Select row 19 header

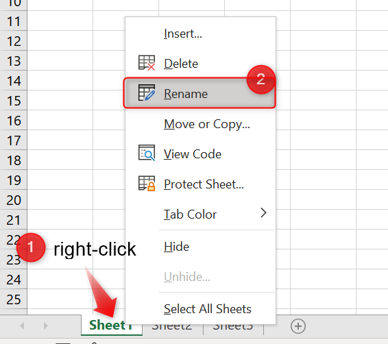click(x=13, y=180)
